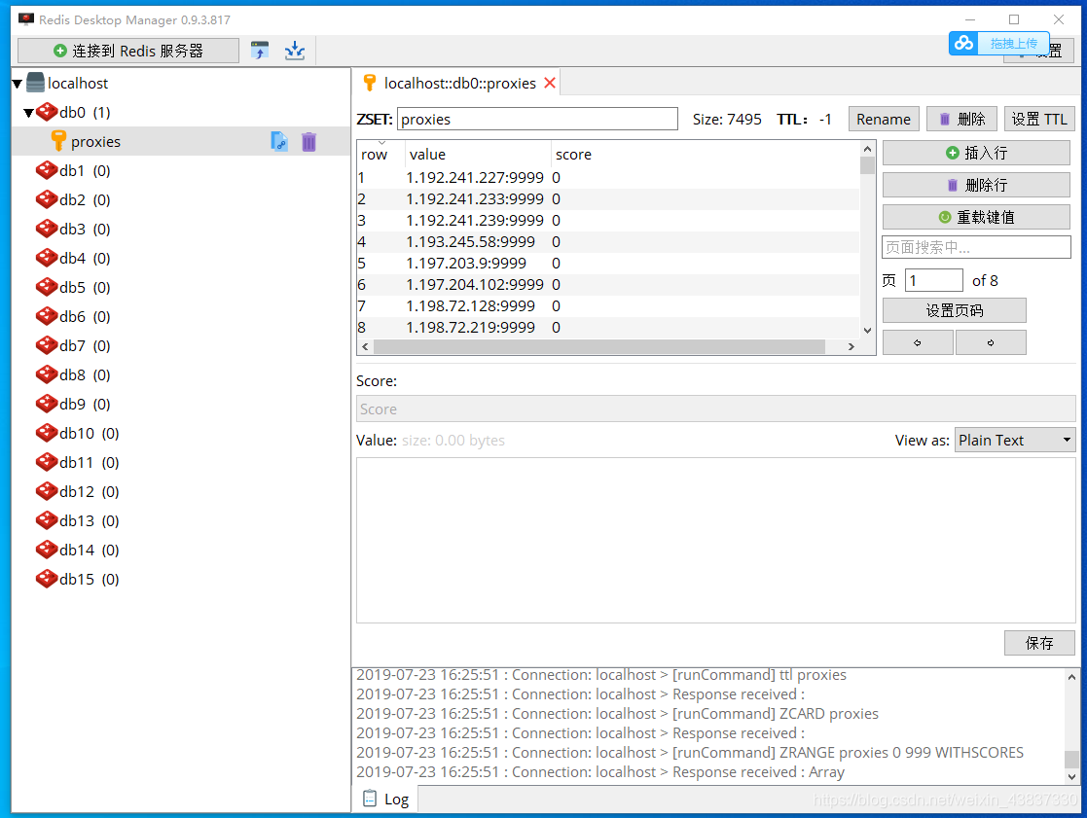Select db13 in the database tree

pos(89,520)
